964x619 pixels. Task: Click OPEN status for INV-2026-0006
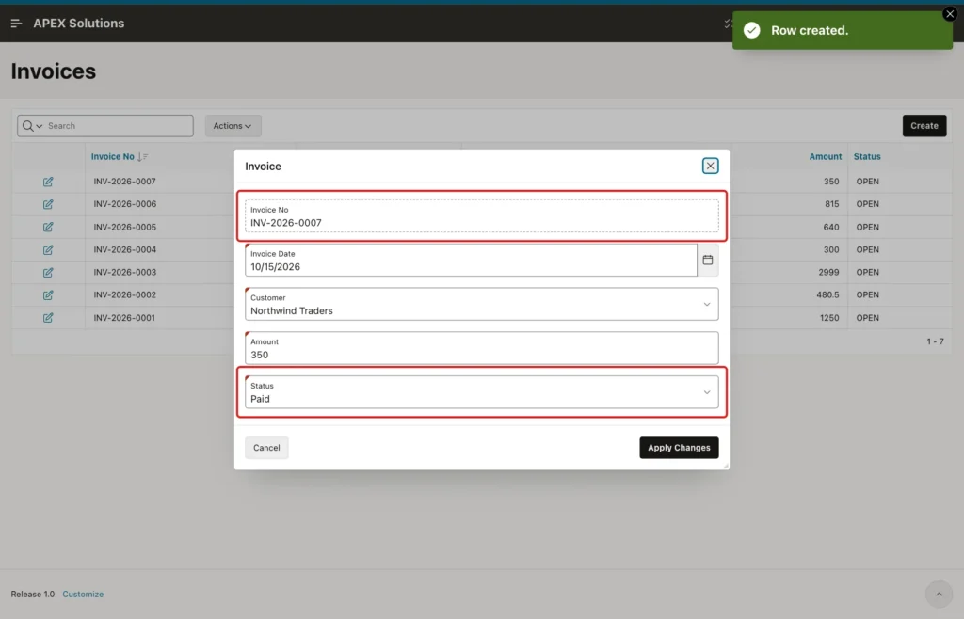click(867, 204)
